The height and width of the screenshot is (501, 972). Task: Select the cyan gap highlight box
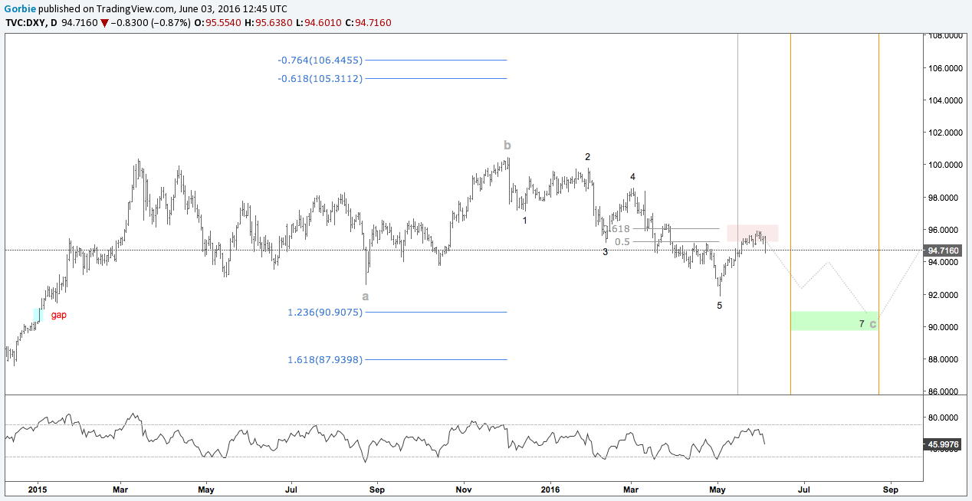coord(37,315)
